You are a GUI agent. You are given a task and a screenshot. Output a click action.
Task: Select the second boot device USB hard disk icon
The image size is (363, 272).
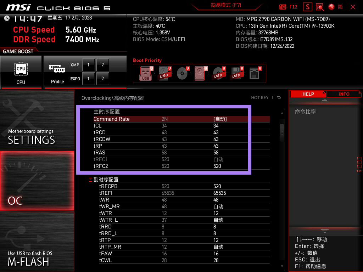pyautogui.click(x=164, y=73)
